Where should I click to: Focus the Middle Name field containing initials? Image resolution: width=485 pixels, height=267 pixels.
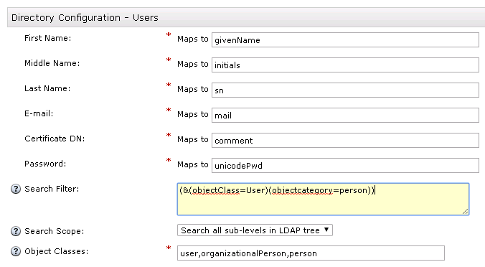tap(345, 65)
